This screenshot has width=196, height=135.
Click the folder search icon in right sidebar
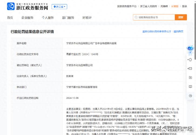tap(190, 78)
